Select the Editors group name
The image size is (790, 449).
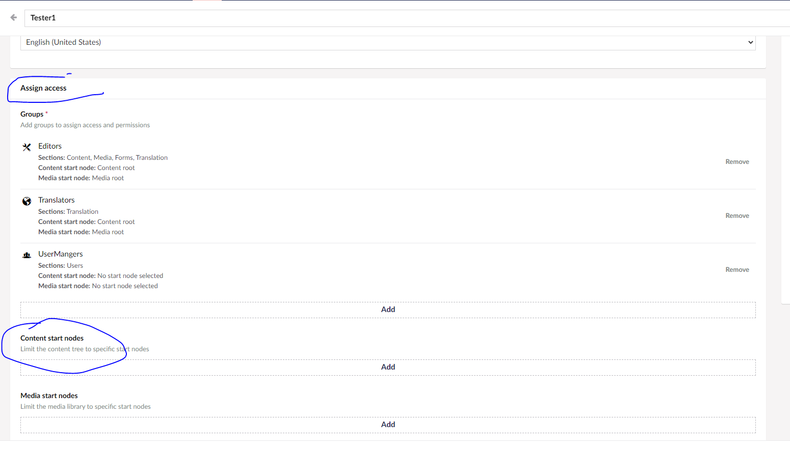(x=50, y=146)
